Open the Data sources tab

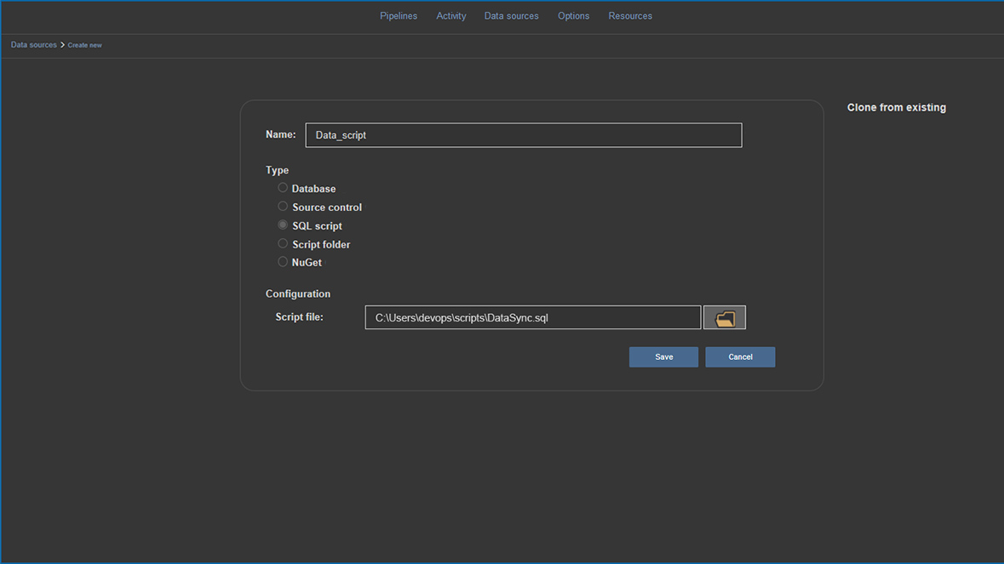point(511,15)
